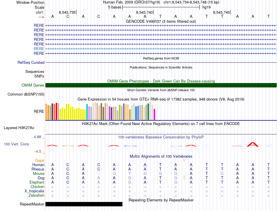Viewport: 277px width, 211px height.
Task: Click the 'hg19' text beside scale bar
Action: (206, 7)
